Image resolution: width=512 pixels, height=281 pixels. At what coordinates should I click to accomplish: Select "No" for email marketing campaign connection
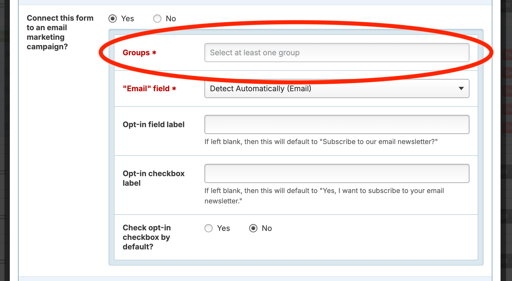[x=157, y=19]
